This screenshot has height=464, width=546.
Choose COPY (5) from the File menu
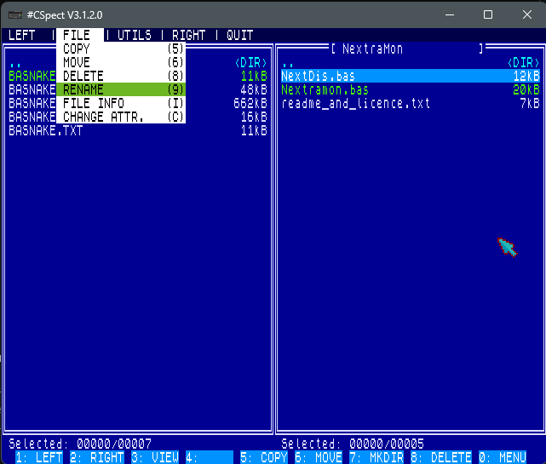click(121, 49)
